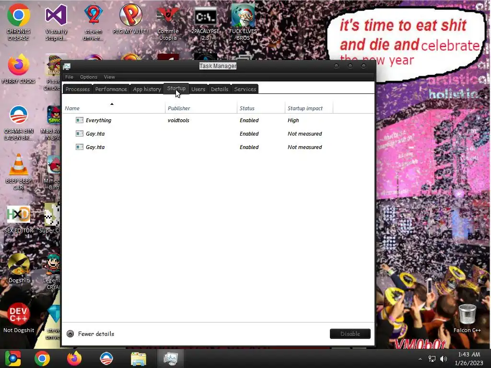Open the OSAMA BIN LADEN BR... desktop icon
491x368 pixels.
[19, 122]
